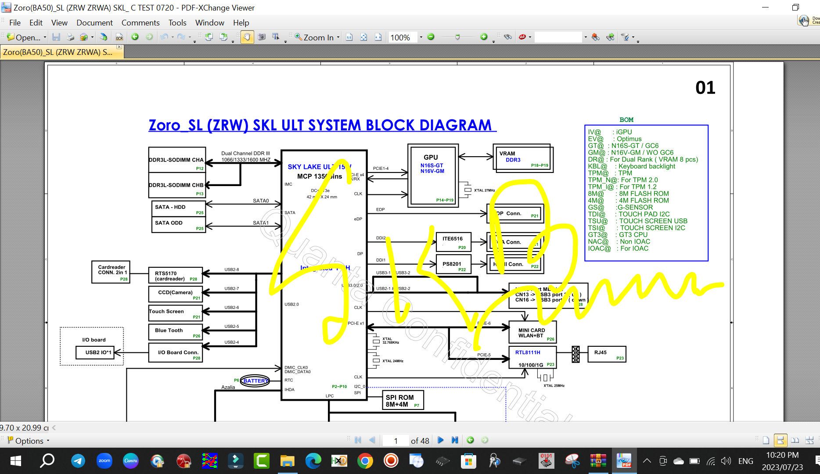Open the File menu
The height and width of the screenshot is (474, 820).
15,23
